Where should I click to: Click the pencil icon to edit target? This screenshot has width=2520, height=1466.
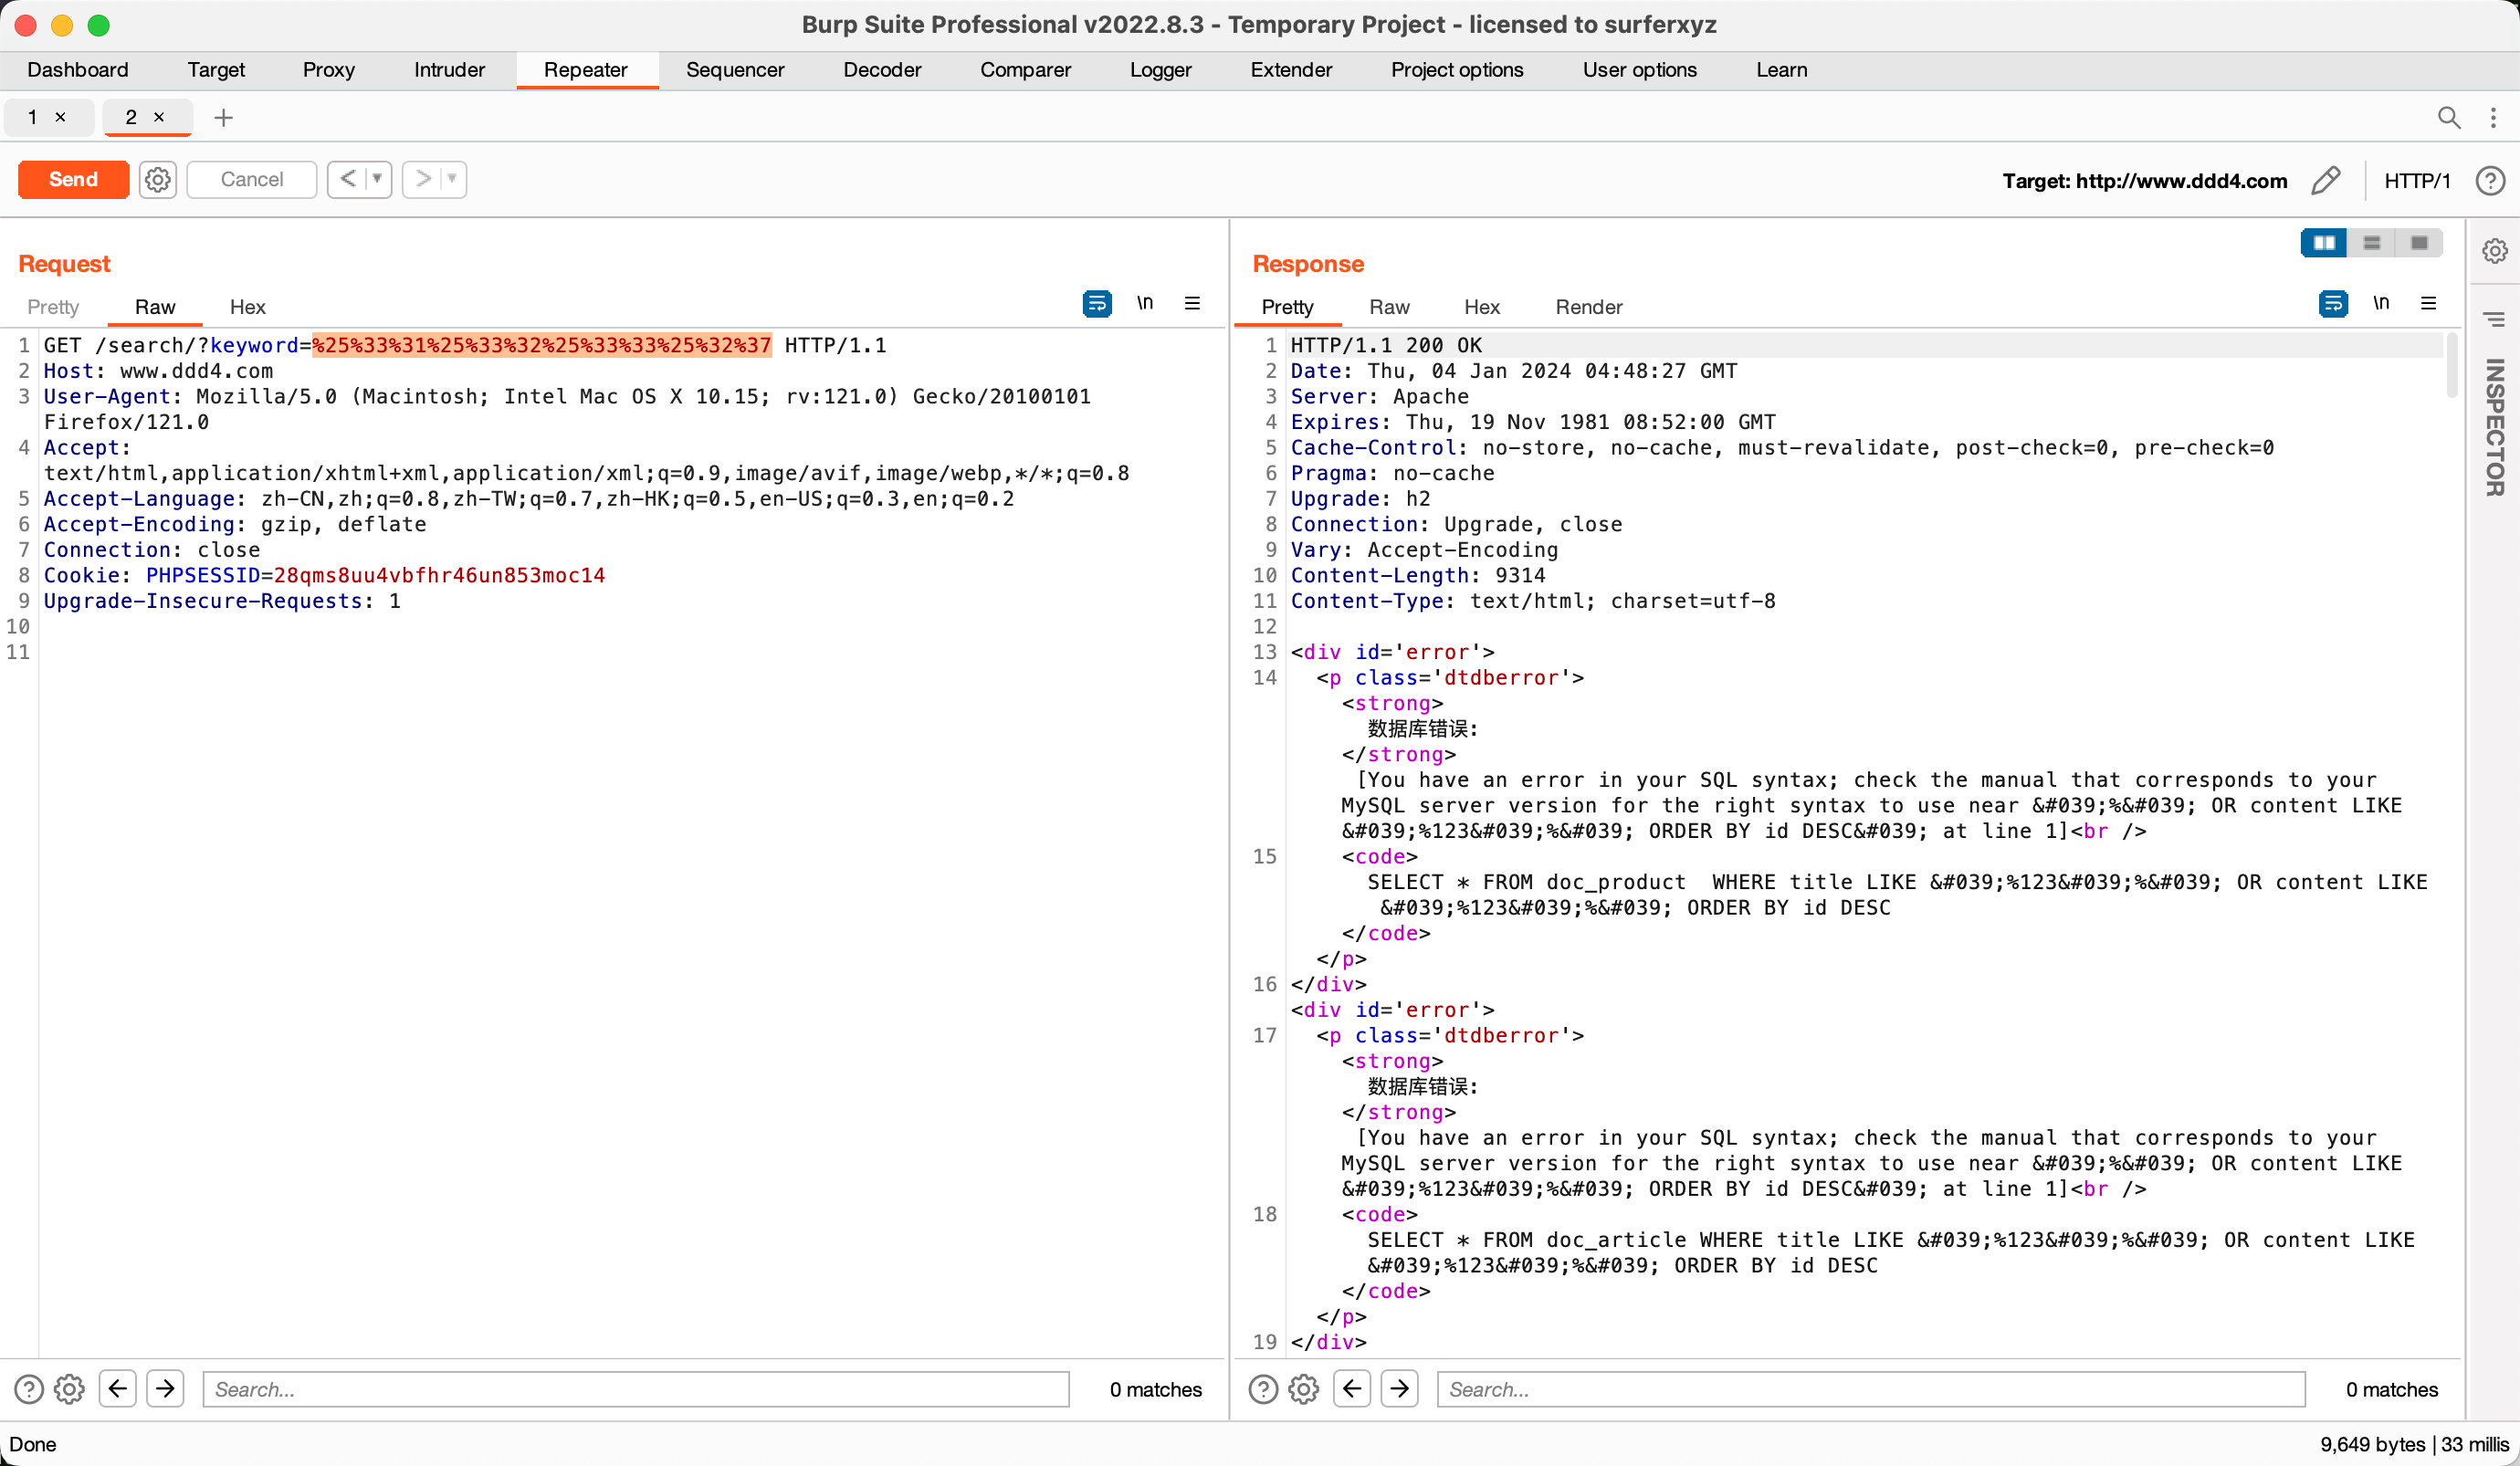click(2326, 181)
